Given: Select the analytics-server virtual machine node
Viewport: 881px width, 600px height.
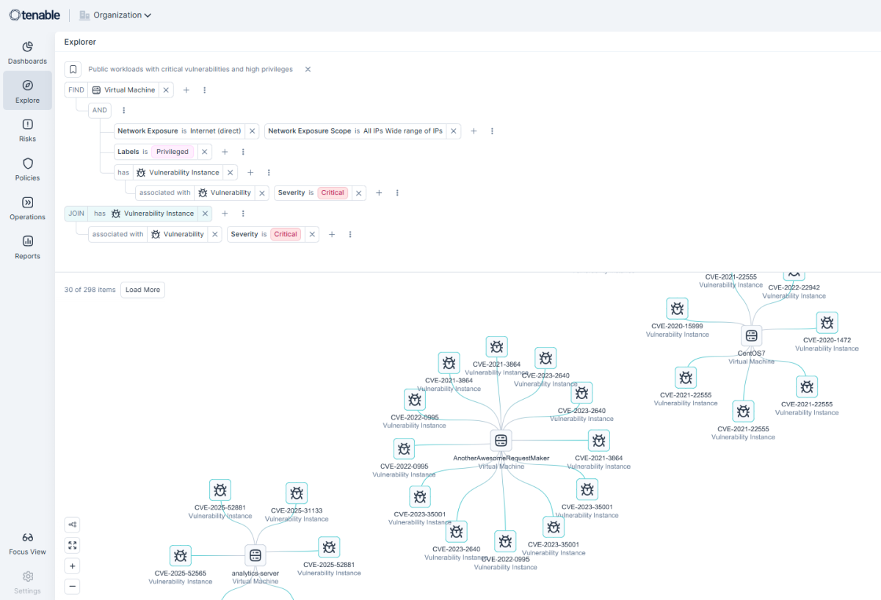Looking at the screenshot, I should coord(255,555).
